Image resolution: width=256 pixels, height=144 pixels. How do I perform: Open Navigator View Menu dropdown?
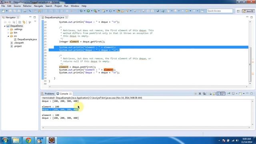click(x=35, y=22)
